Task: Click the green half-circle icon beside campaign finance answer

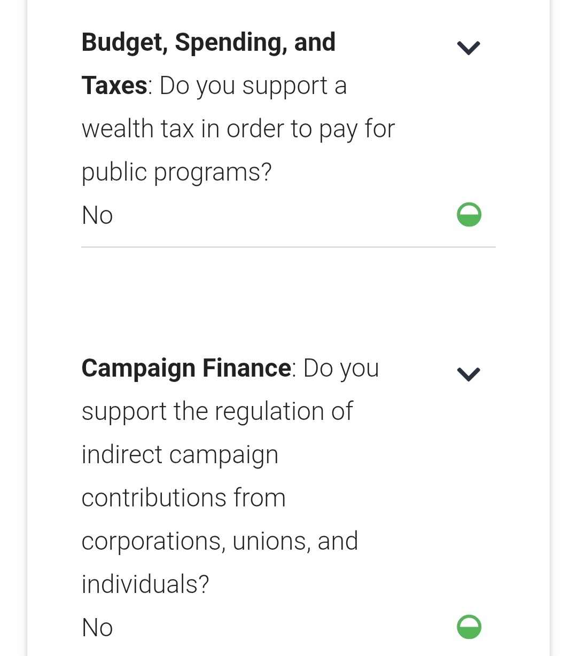Action: (x=469, y=627)
